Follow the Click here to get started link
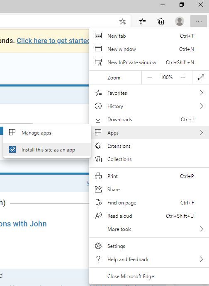209x286 pixels. coord(53,41)
